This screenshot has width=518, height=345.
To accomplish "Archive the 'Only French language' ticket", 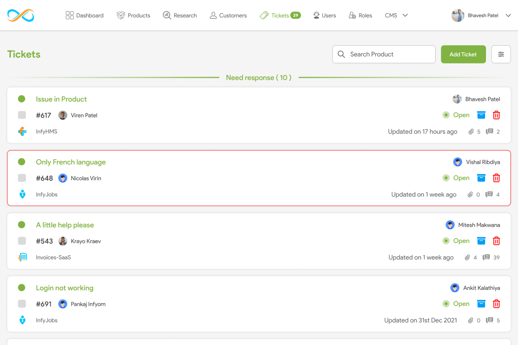I will pyautogui.click(x=481, y=178).
